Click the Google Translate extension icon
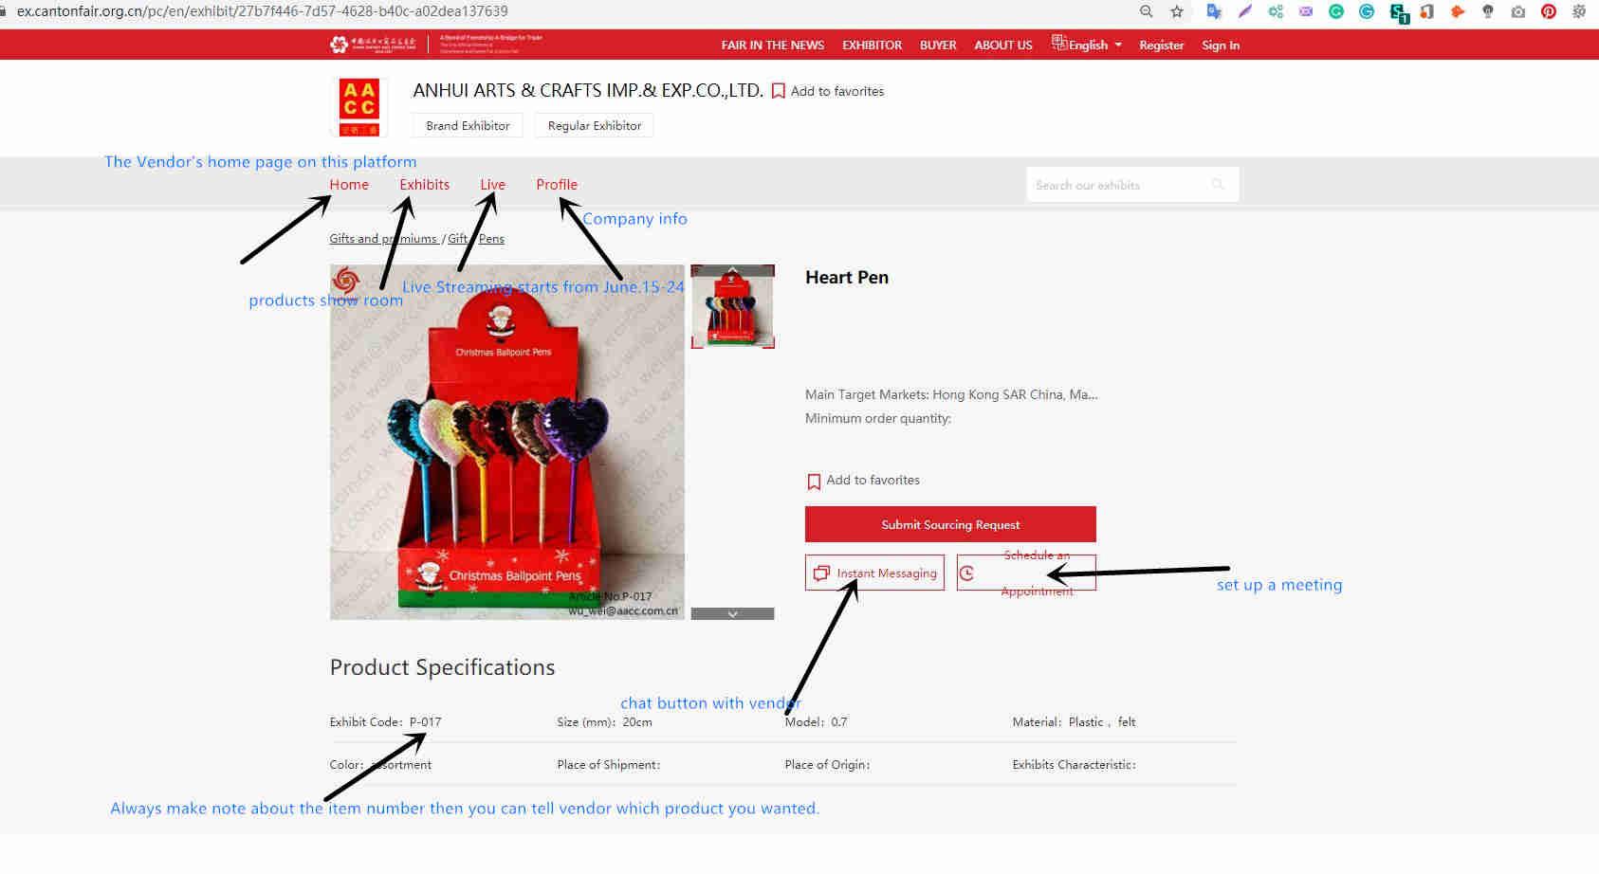This screenshot has height=874, width=1599. [x=1214, y=11]
